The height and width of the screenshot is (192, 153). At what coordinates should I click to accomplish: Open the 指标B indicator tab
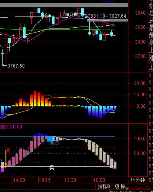104,186
